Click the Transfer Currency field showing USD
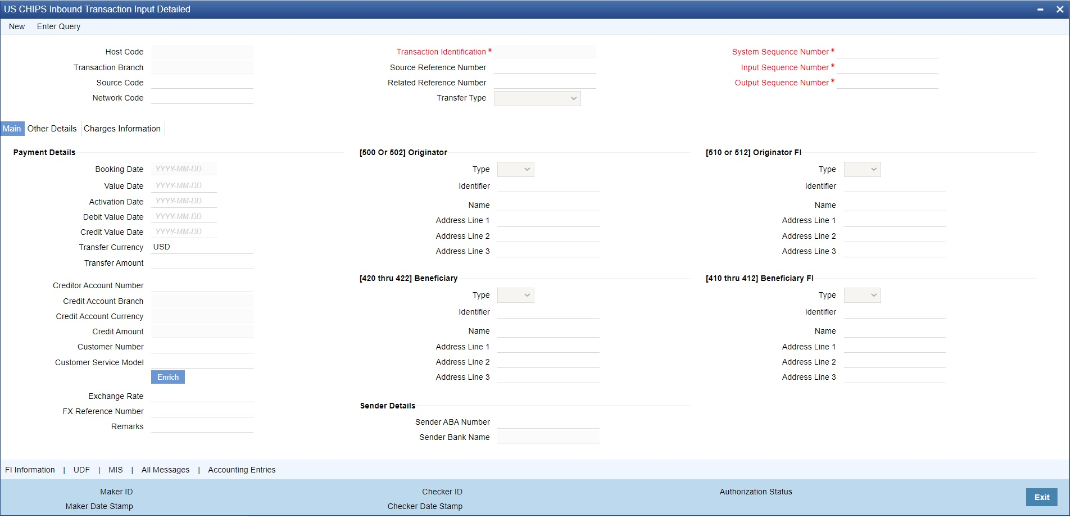The height and width of the screenshot is (518, 1071). coord(202,247)
